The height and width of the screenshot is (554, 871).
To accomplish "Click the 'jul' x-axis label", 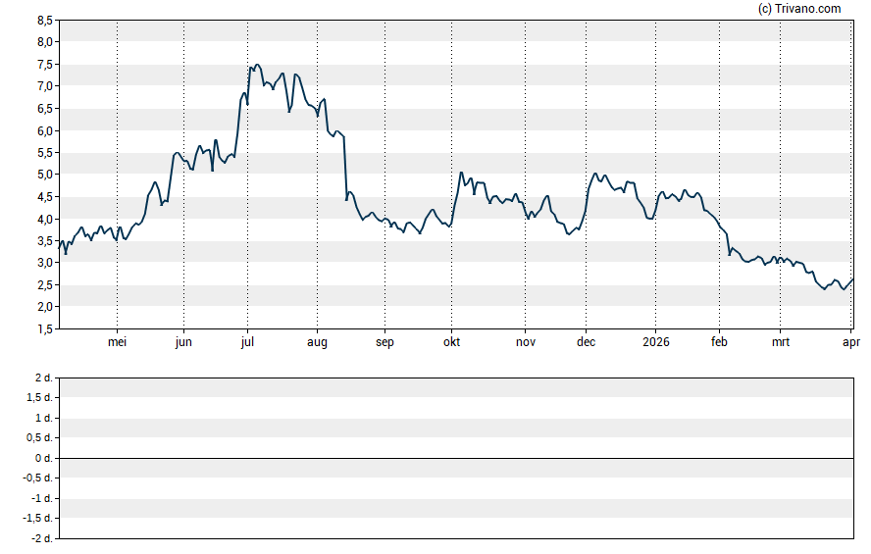I will pos(247,342).
